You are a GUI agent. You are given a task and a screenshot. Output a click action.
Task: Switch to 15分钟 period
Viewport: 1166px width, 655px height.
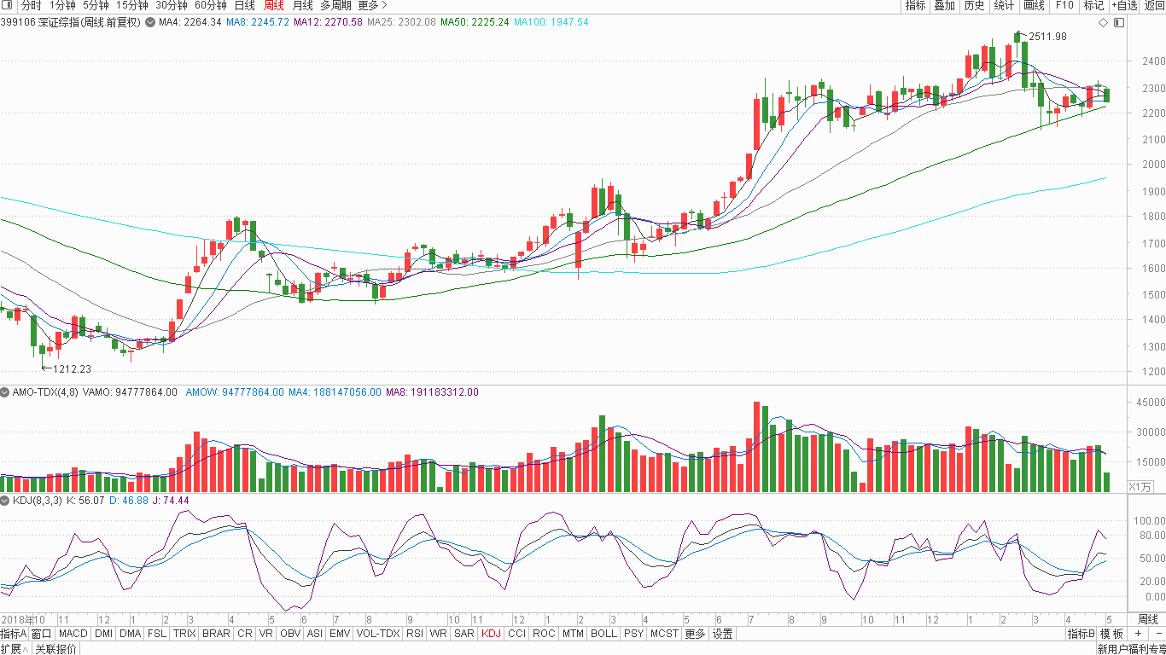pos(131,5)
